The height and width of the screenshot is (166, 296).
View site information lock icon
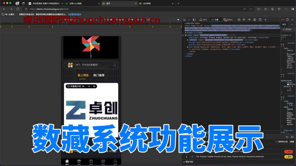click(26, 9)
